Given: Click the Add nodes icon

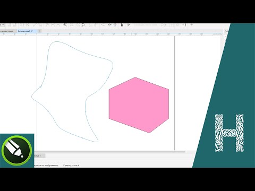Looking at the screenshot, I should click(9, 25).
